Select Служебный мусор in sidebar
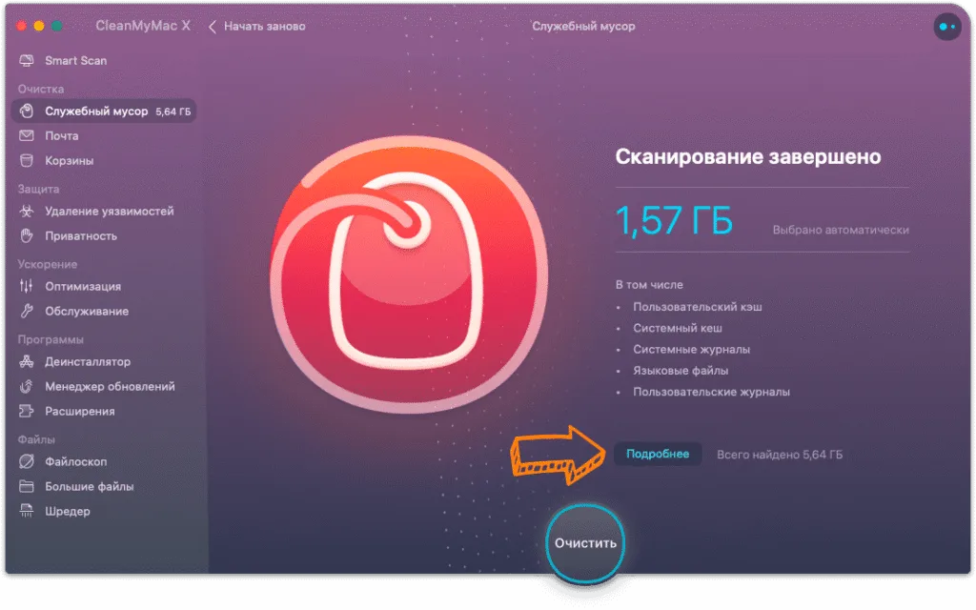 tap(103, 112)
